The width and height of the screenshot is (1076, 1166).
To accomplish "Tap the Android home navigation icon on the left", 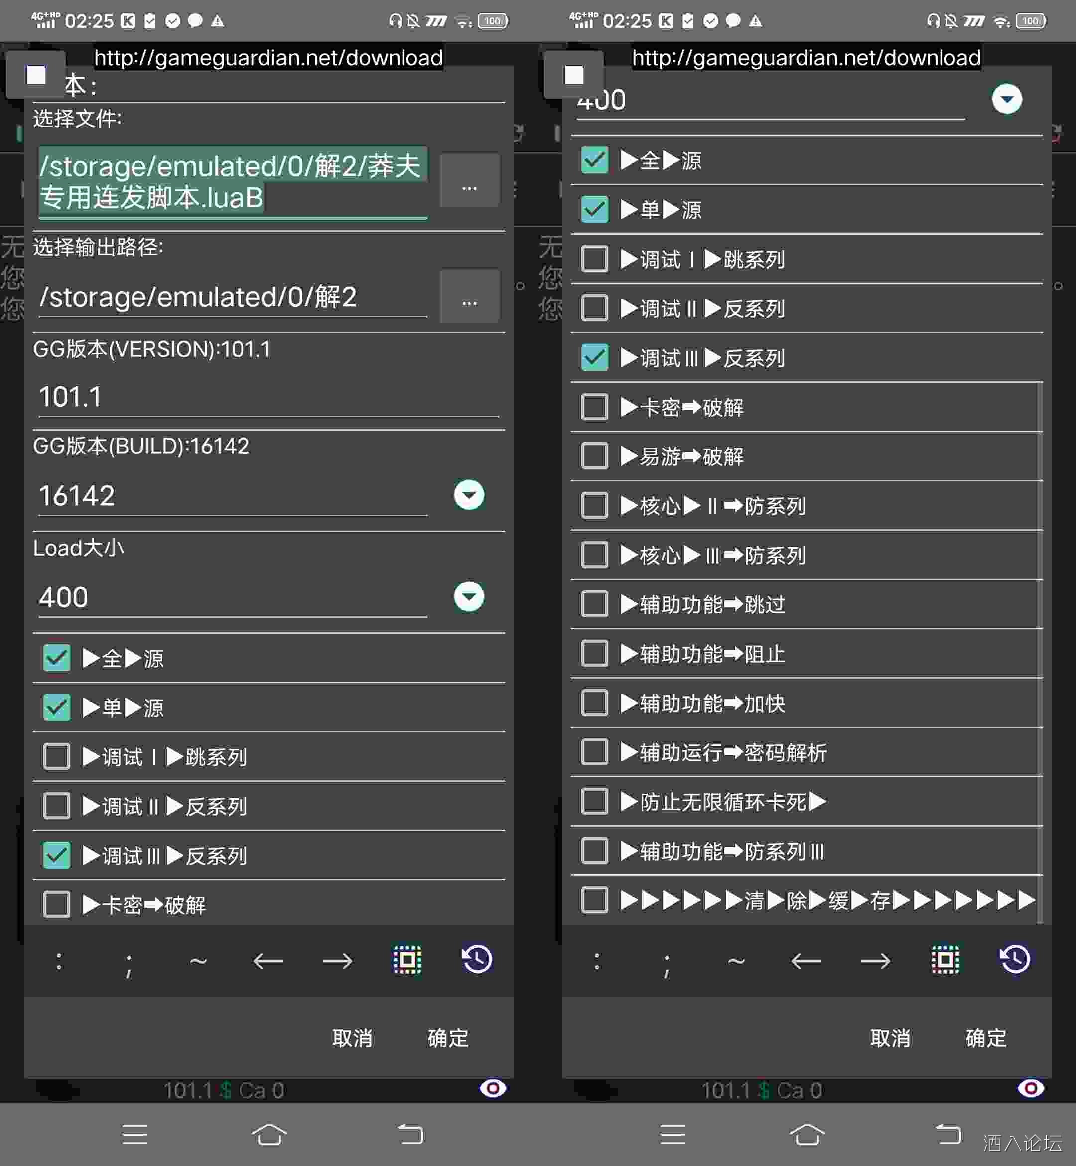I will coord(269,1134).
